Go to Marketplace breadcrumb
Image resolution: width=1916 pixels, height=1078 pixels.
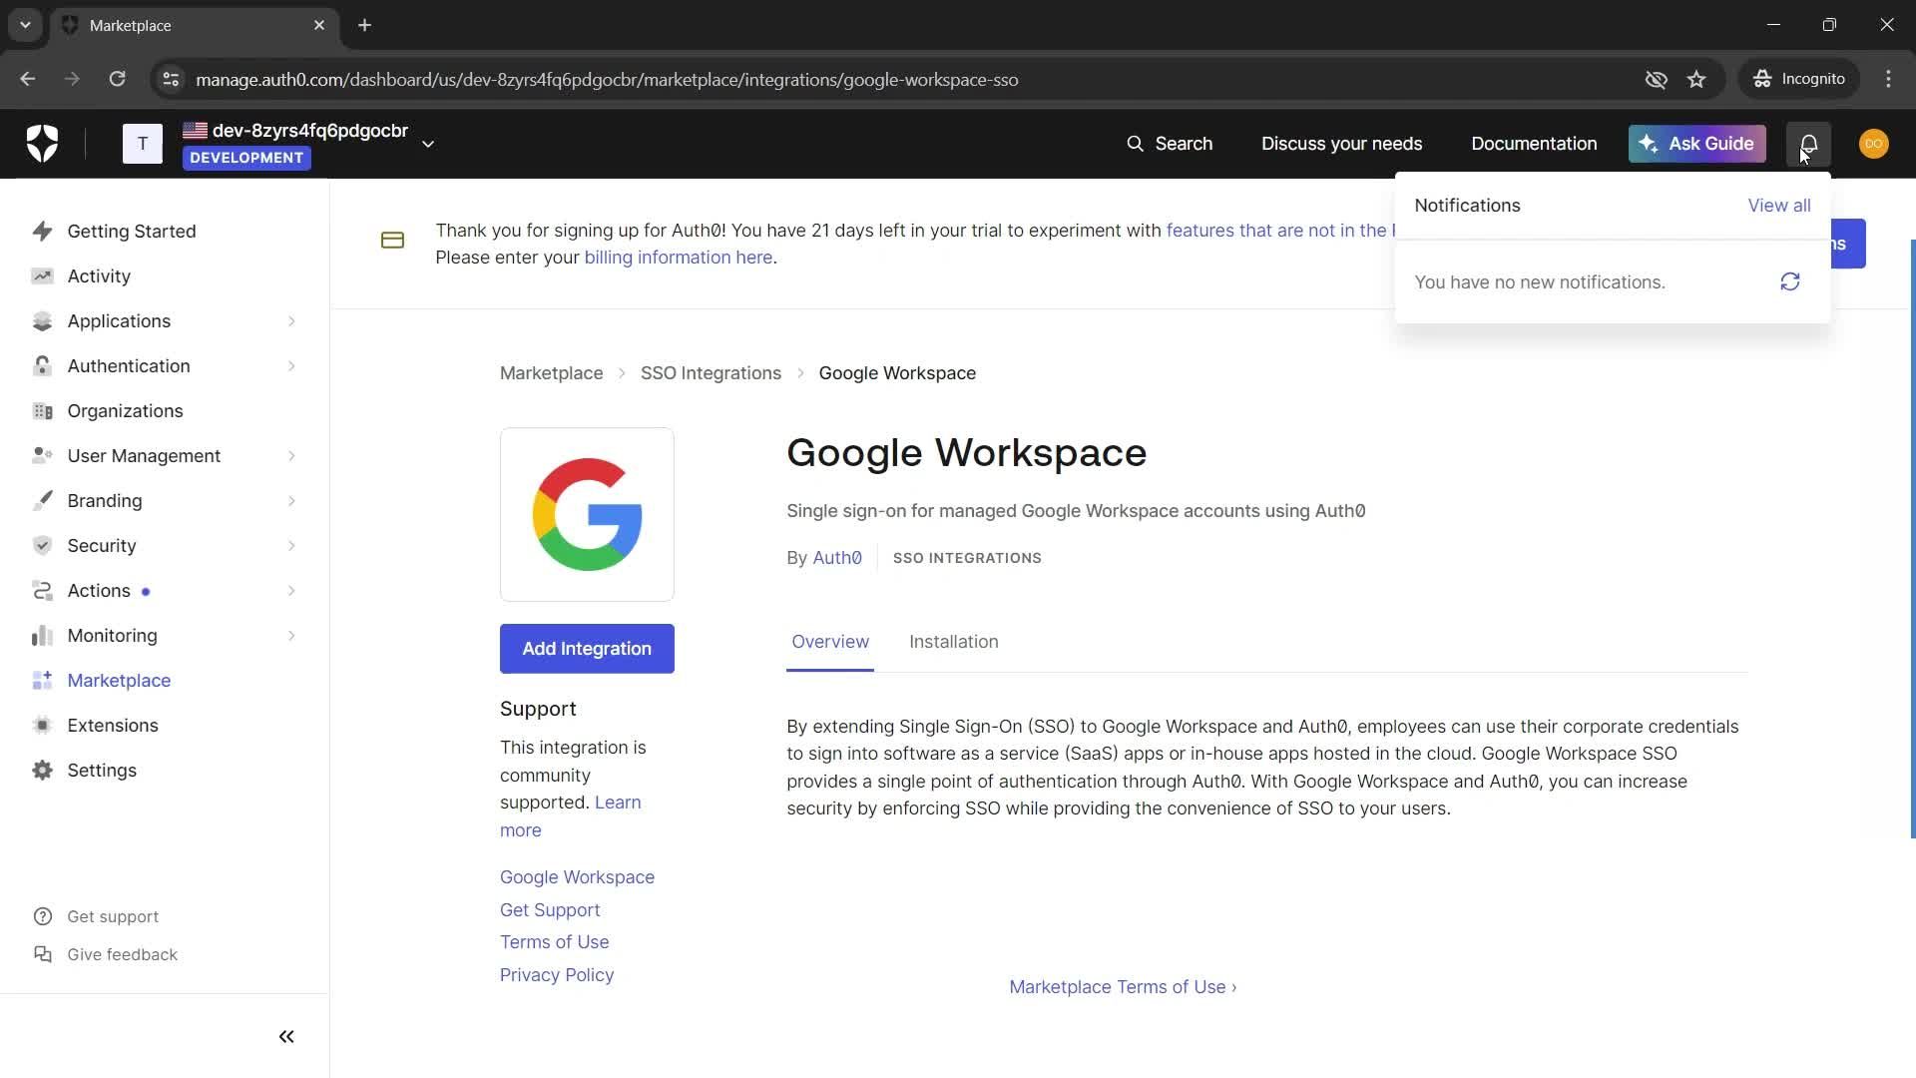[551, 373]
